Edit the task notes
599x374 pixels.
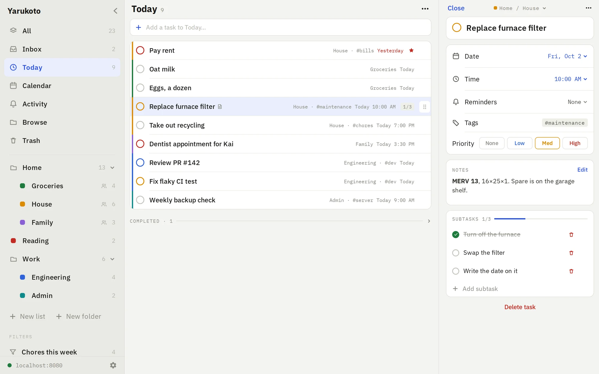(582, 170)
